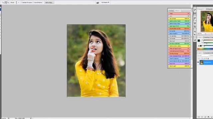Screen dimensions: 213x119
Task: Enable the Auto-Enhance checkbox
Action: click(33, 2)
